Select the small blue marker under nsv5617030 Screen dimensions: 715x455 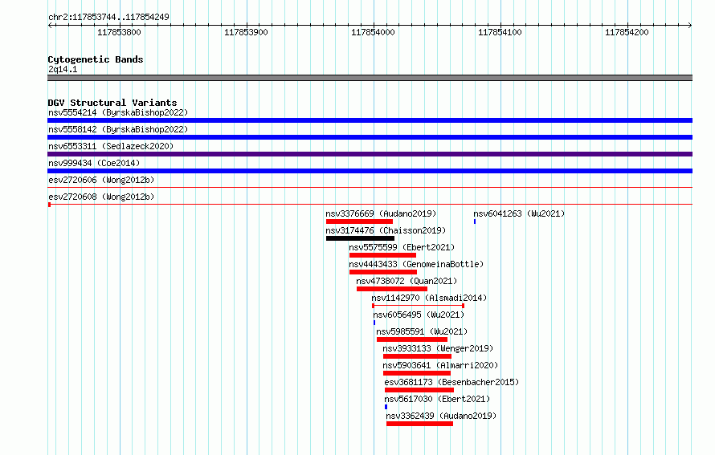[386, 407]
